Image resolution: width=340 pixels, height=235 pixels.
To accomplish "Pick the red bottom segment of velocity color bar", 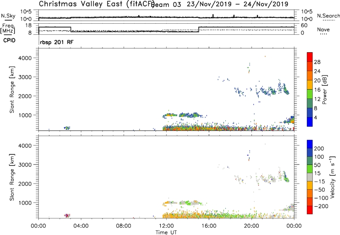I will [x=310, y=210].
